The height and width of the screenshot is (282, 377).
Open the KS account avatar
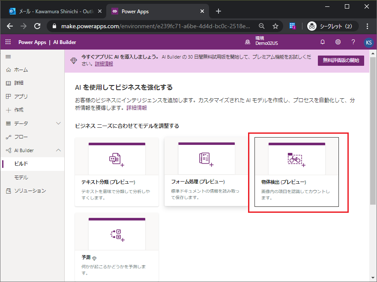pos(368,42)
